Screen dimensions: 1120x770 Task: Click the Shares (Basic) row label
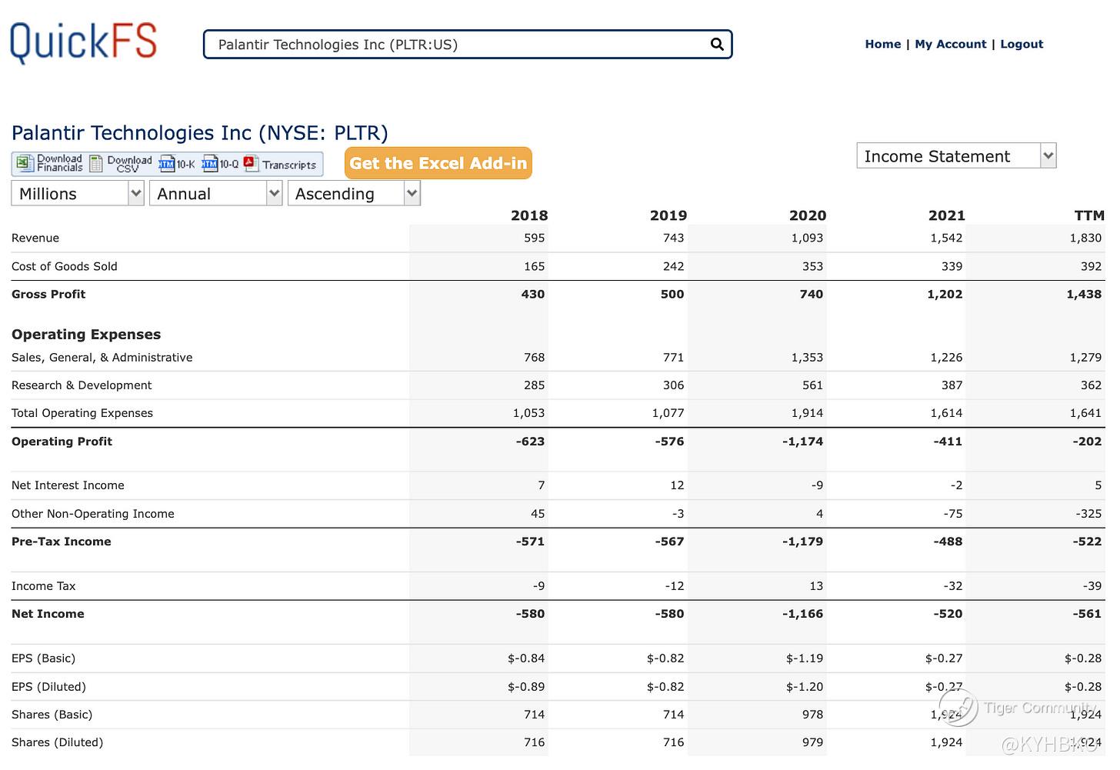[x=52, y=715]
